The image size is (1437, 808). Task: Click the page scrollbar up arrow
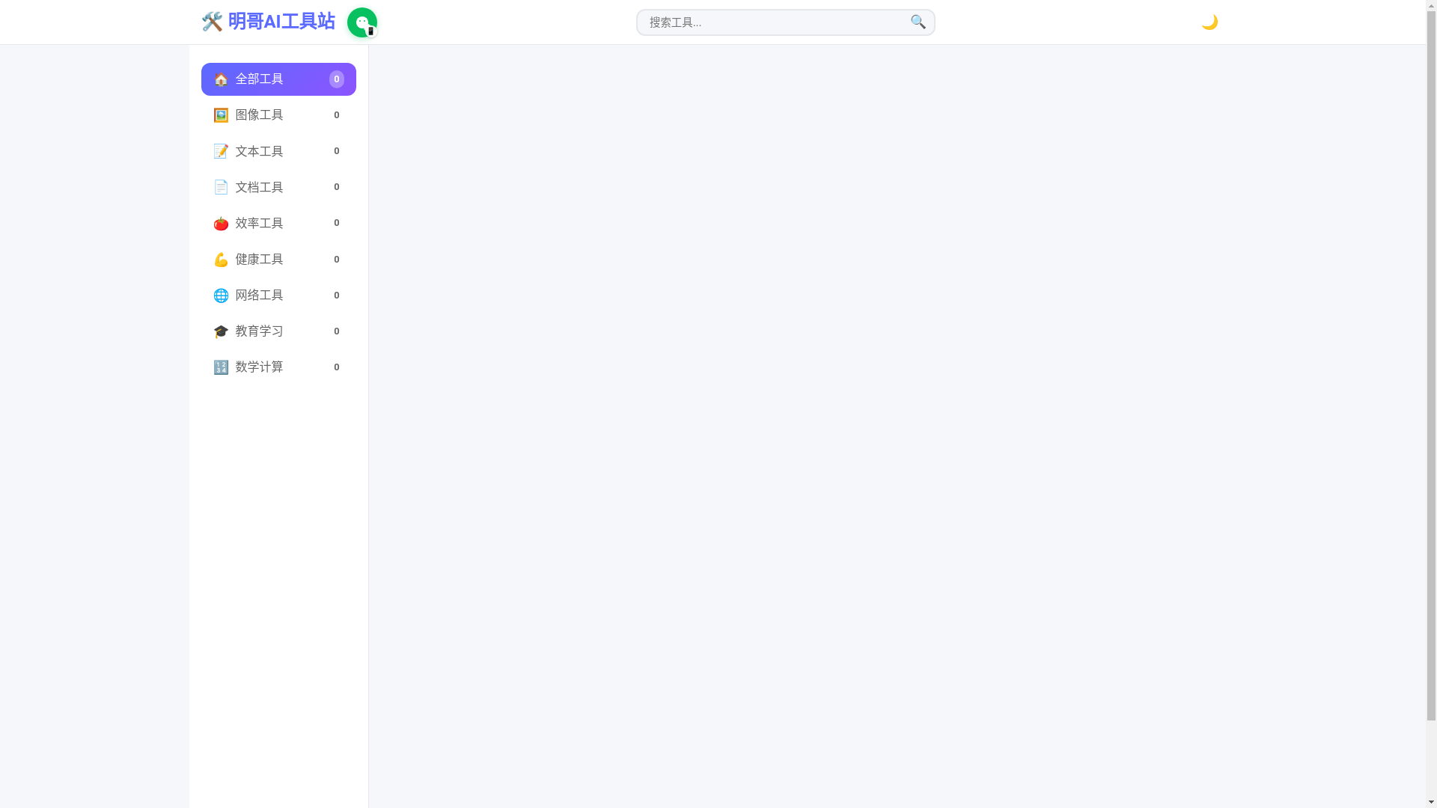[x=1431, y=5]
